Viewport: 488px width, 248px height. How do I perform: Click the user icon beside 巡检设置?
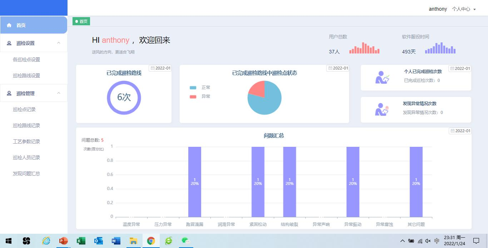[9, 43]
